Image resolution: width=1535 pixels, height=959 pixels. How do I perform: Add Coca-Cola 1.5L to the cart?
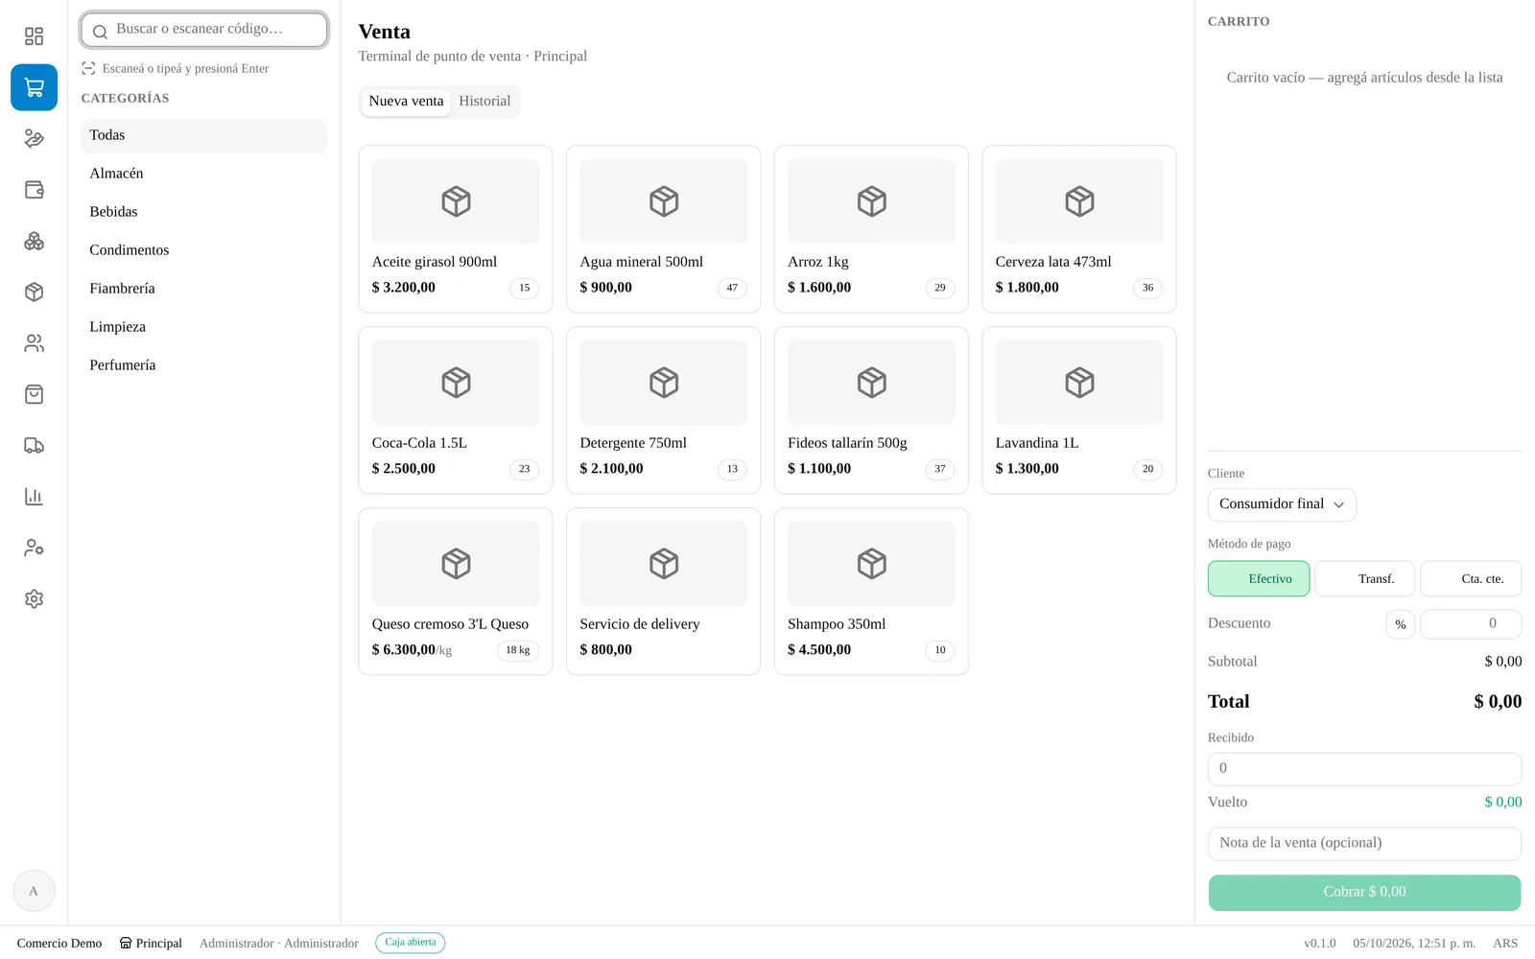456,410
